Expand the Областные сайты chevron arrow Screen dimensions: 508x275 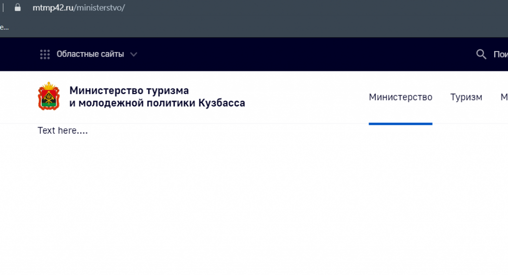click(133, 55)
